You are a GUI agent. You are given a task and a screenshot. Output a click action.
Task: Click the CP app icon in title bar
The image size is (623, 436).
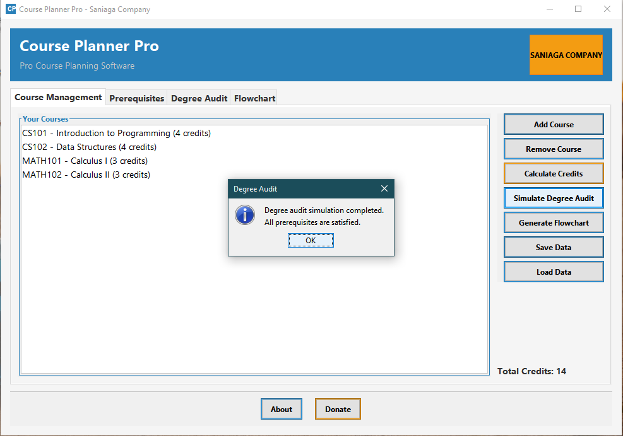click(11, 9)
